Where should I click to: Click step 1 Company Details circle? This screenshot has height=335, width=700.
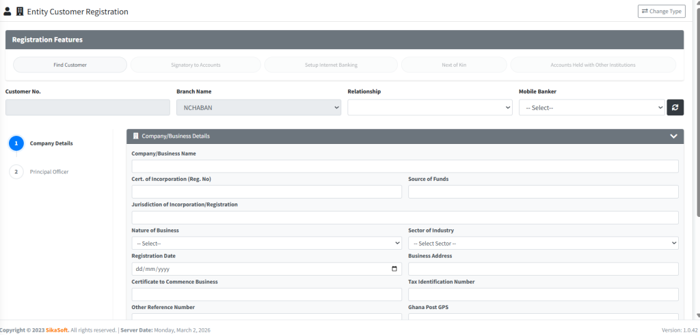click(16, 143)
